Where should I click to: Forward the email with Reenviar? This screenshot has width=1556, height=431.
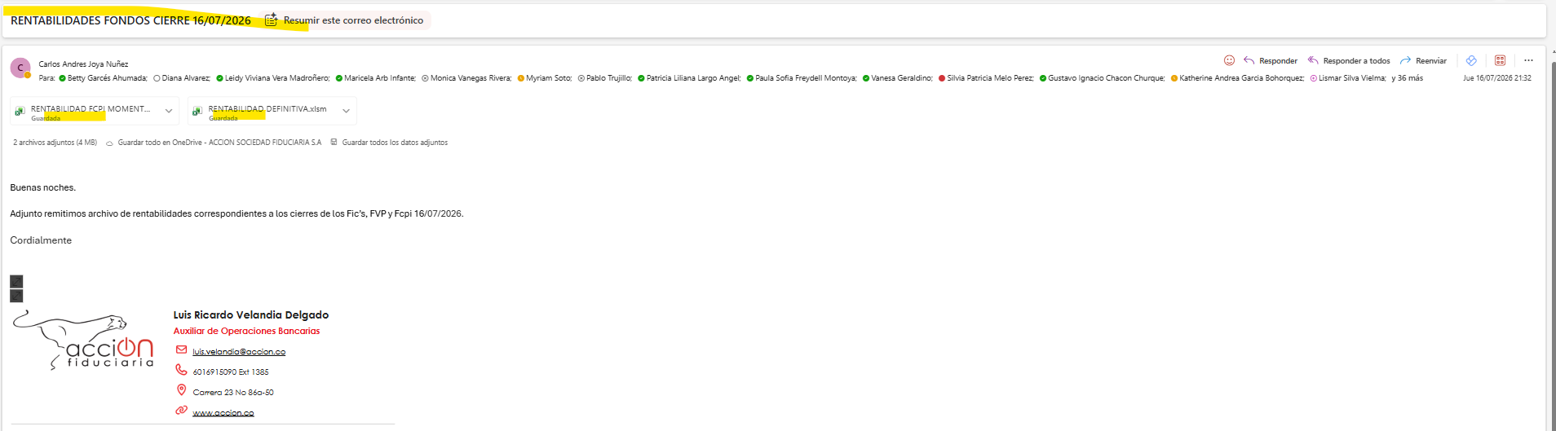(1423, 61)
